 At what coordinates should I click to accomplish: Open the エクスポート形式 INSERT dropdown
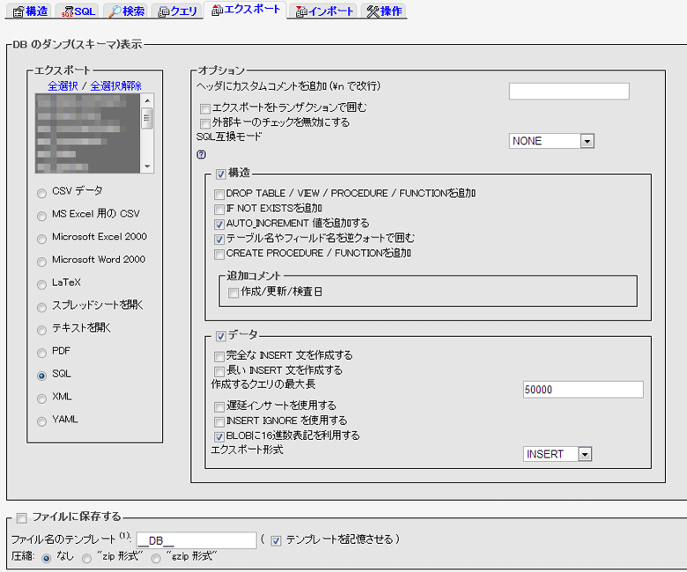pos(558,454)
